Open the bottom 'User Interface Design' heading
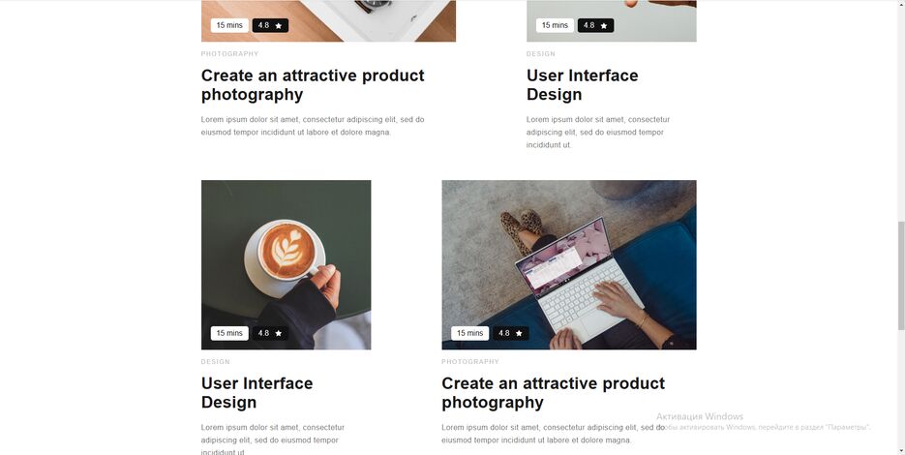 point(257,393)
